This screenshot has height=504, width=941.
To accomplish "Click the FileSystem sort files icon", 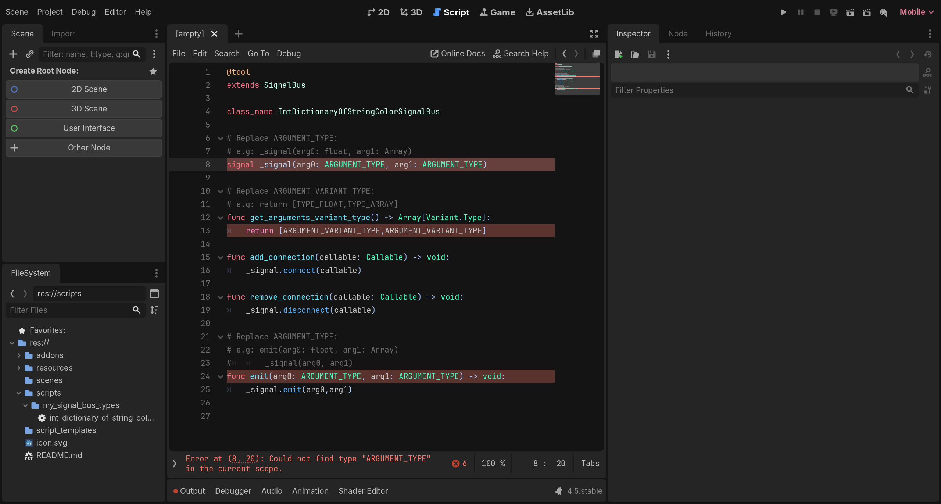I will pyautogui.click(x=154, y=310).
